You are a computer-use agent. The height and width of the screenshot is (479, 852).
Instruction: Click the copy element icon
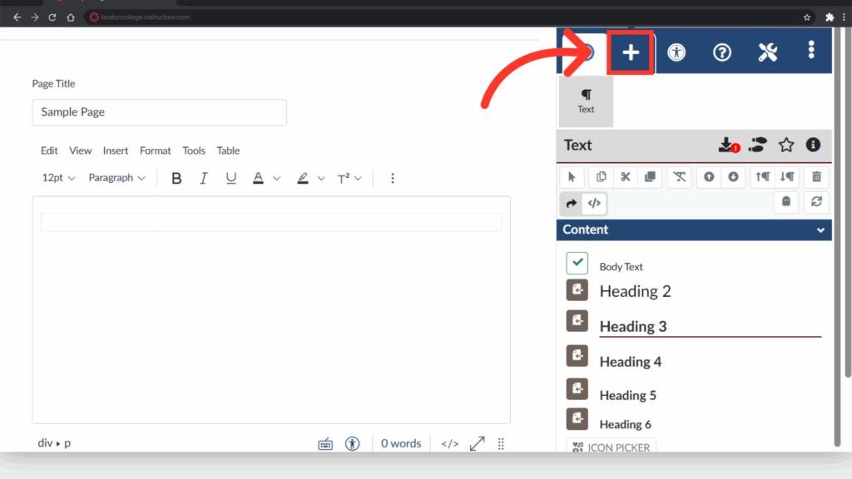[x=601, y=177]
